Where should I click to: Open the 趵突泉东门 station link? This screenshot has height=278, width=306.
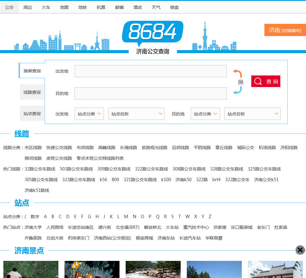coord(79,238)
